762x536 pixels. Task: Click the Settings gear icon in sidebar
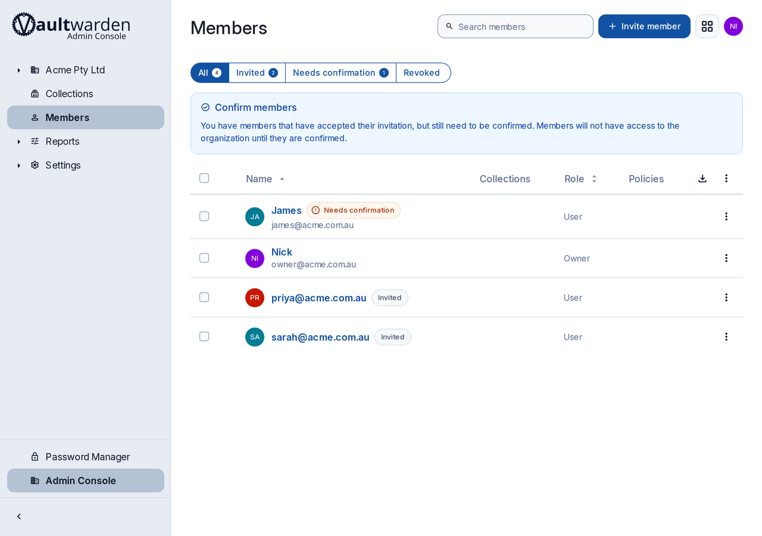pyautogui.click(x=35, y=165)
